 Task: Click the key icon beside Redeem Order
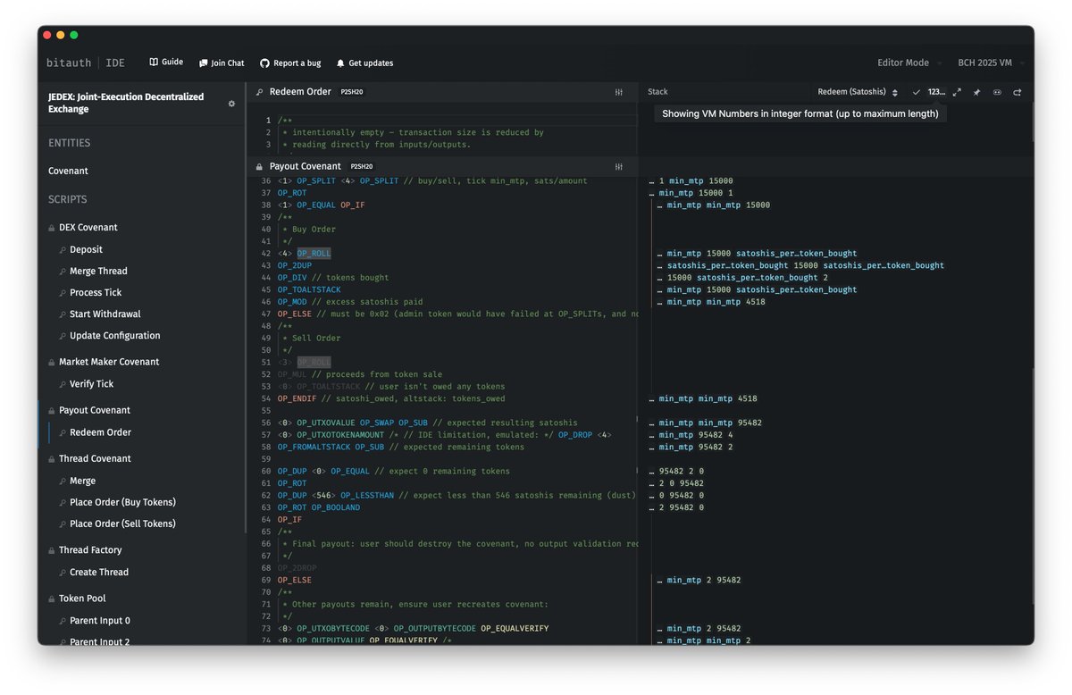260,91
